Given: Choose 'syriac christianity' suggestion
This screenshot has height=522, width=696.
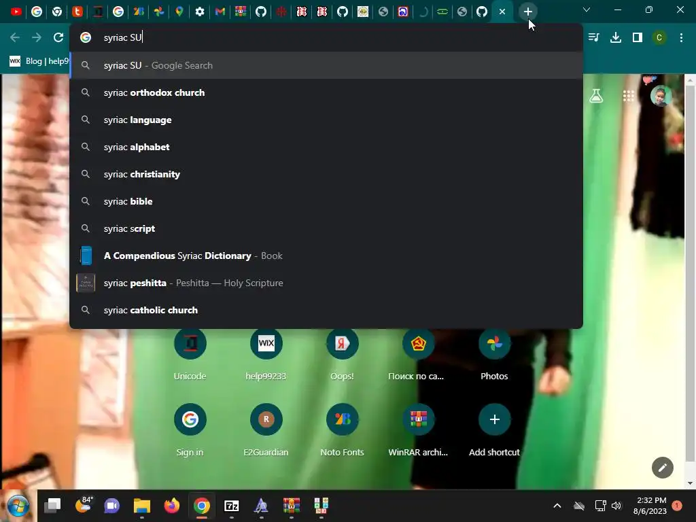Looking at the screenshot, I should (x=326, y=174).
